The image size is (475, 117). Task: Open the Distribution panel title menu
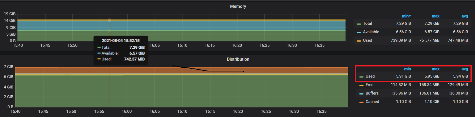click(238, 59)
